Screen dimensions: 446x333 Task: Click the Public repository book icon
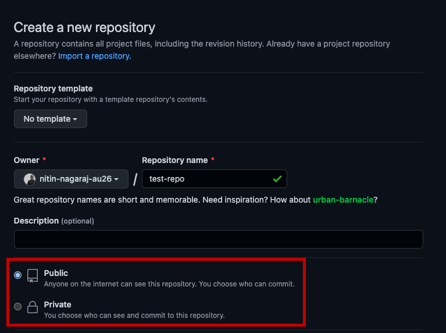coord(33,276)
